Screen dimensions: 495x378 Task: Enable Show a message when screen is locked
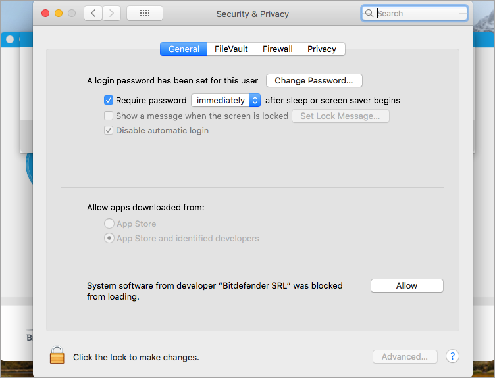click(x=108, y=116)
